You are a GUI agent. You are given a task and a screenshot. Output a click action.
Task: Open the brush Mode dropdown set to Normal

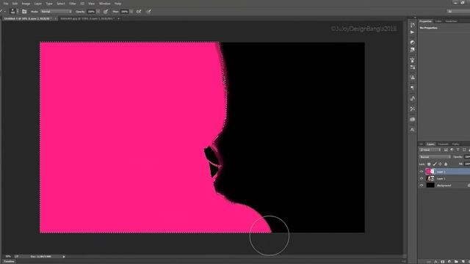click(56, 12)
